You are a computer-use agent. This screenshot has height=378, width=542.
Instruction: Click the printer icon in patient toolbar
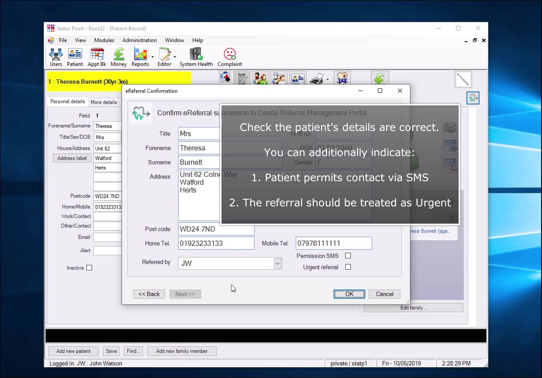pos(317,78)
